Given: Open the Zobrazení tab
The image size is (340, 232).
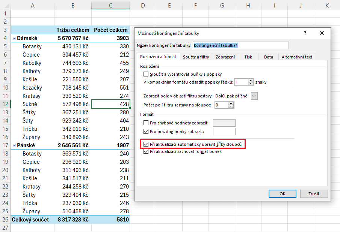Looking at the screenshot, I should coord(225,57).
